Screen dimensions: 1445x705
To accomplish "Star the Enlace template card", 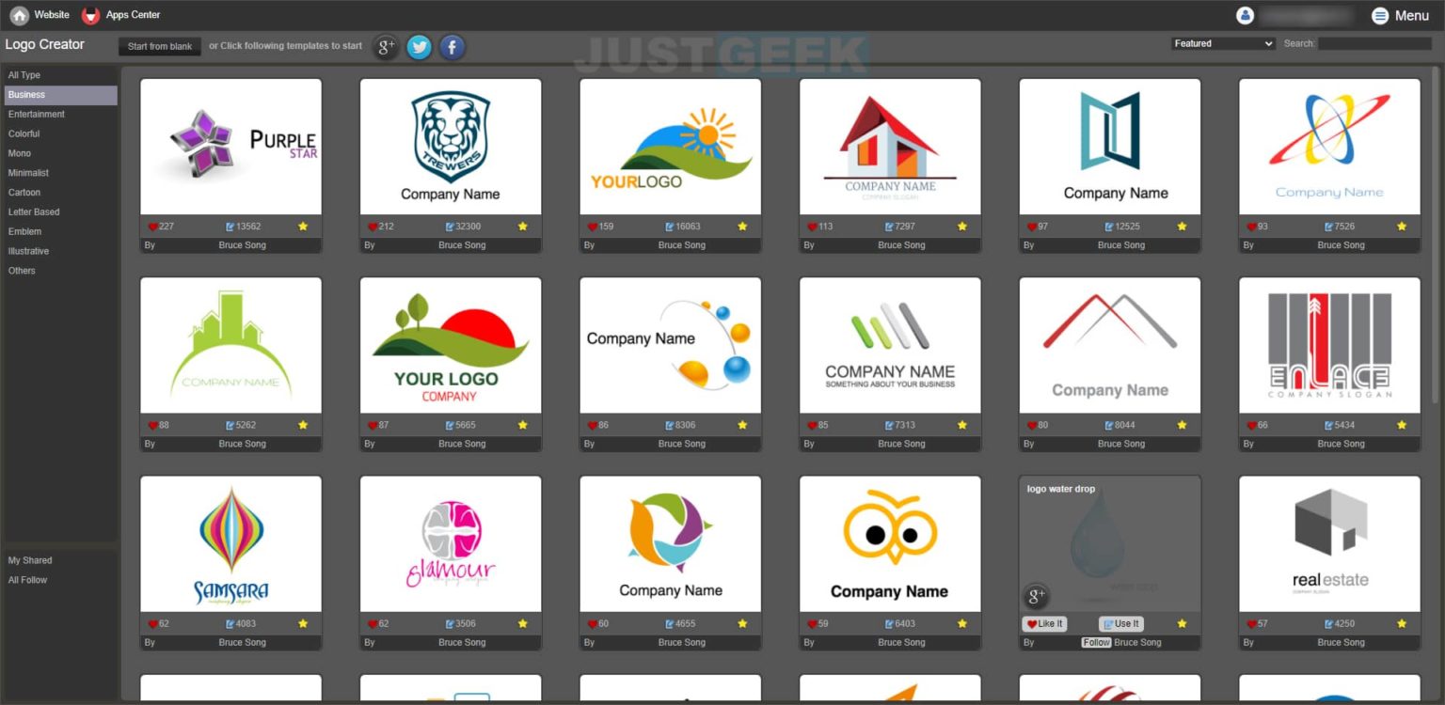I will [x=1402, y=425].
